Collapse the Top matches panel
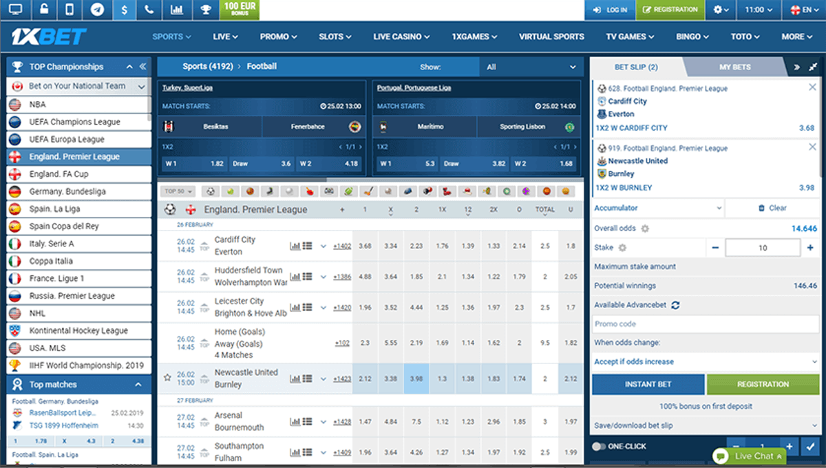 (138, 385)
